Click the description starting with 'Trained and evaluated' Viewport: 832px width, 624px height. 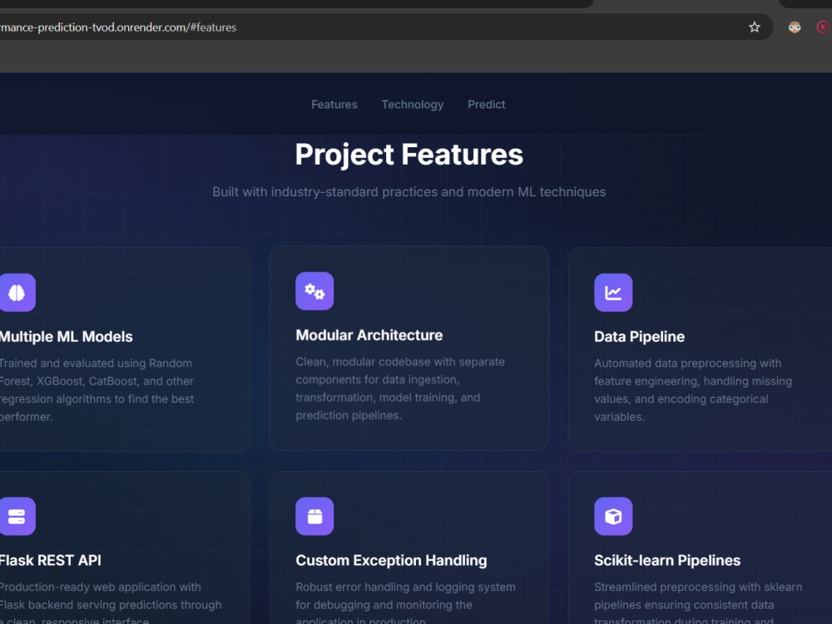(x=97, y=390)
